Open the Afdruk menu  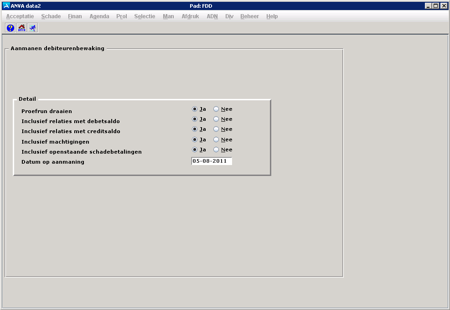tap(190, 16)
